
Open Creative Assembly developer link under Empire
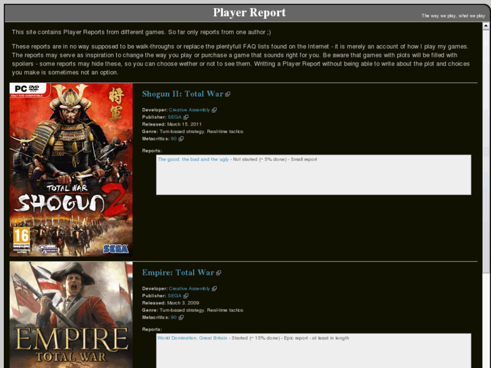189,288
